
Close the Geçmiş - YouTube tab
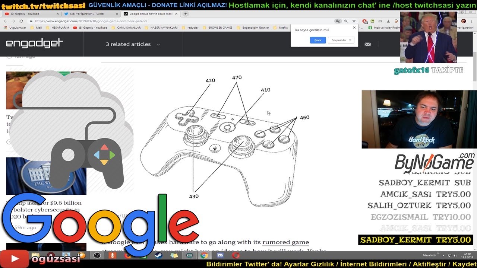tap(57, 14)
